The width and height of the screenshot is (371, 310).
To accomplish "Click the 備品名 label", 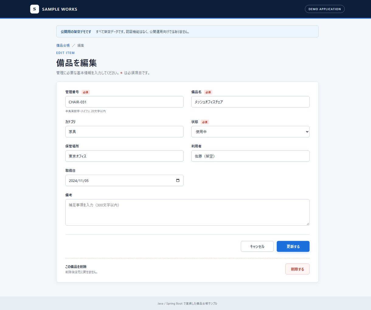I will pyautogui.click(x=196, y=92).
